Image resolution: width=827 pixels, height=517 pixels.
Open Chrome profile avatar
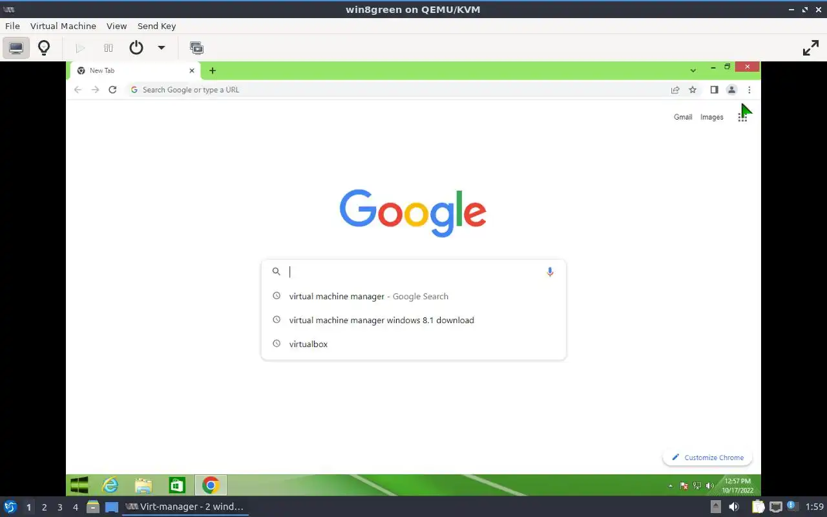click(x=731, y=90)
